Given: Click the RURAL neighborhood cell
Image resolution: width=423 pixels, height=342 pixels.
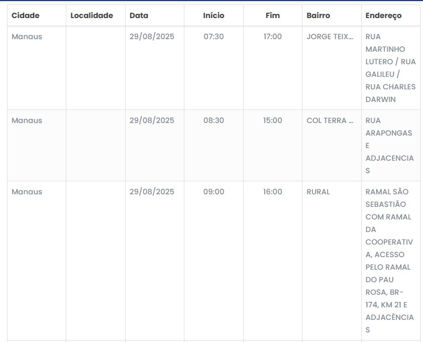Looking at the screenshot, I should click(x=319, y=192).
